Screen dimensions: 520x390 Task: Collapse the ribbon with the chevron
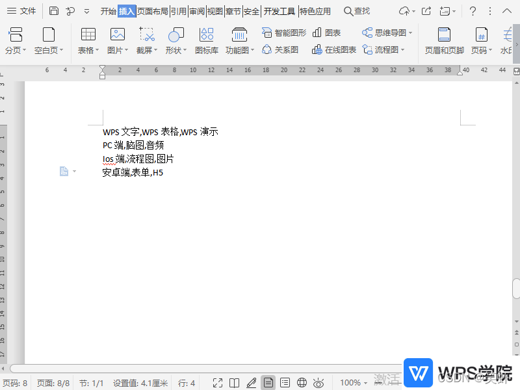coord(507,11)
